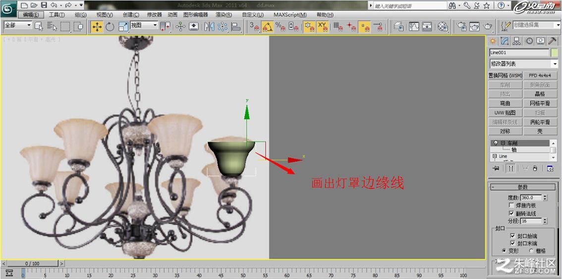Enable the 焊接内核 checkbox
This screenshot has height=279, width=562.
point(511,206)
